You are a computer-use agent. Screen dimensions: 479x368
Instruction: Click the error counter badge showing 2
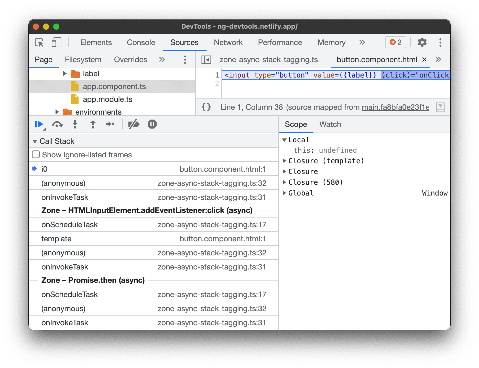click(x=395, y=42)
